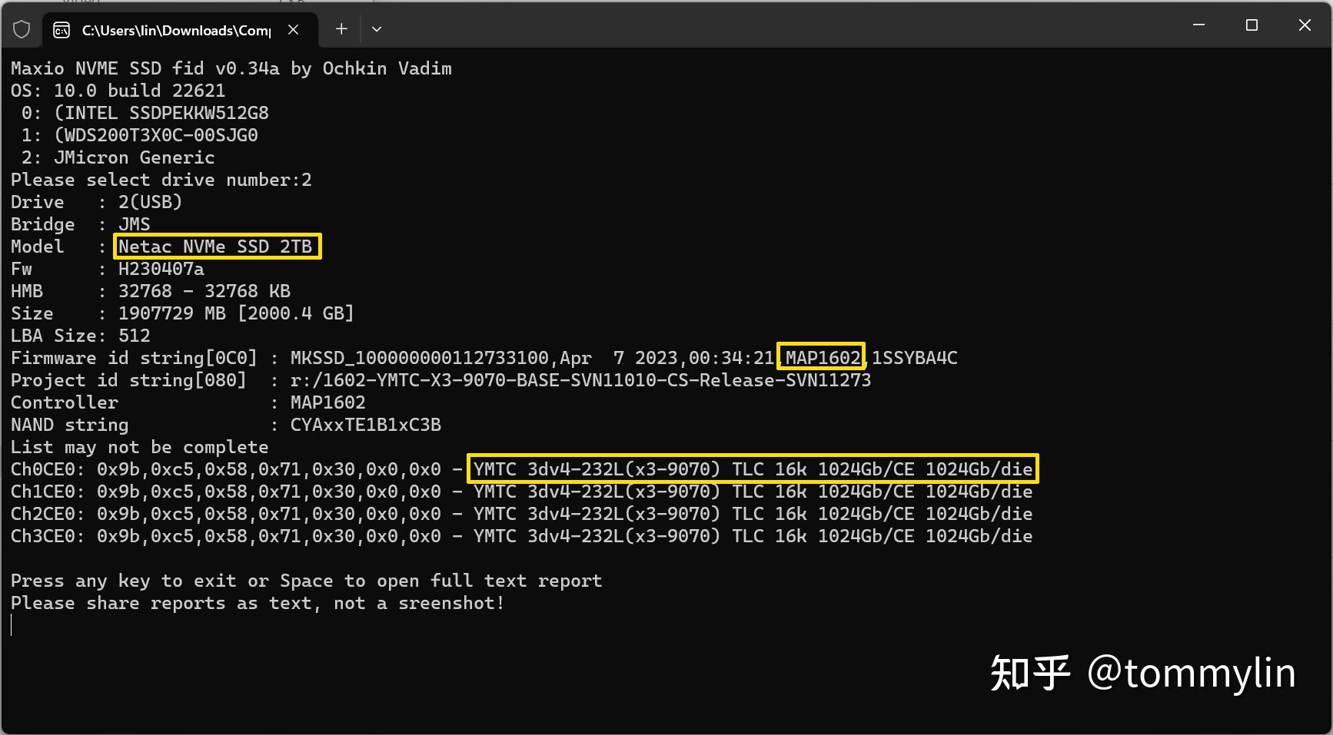The height and width of the screenshot is (735, 1333).
Task: Maximize the terminal window
Action: coord(1252,25)
